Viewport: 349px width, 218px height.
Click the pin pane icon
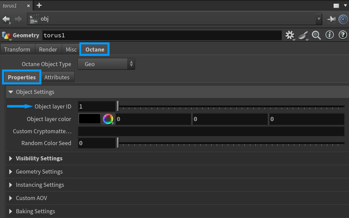point(331,19)
